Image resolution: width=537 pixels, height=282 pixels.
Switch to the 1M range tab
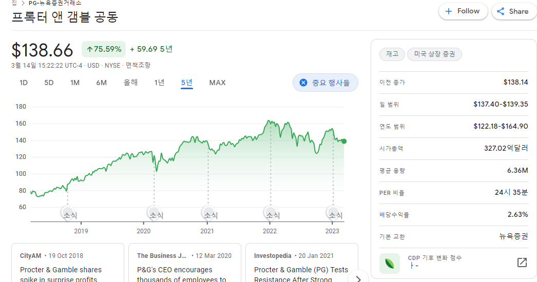click(74, 83)
